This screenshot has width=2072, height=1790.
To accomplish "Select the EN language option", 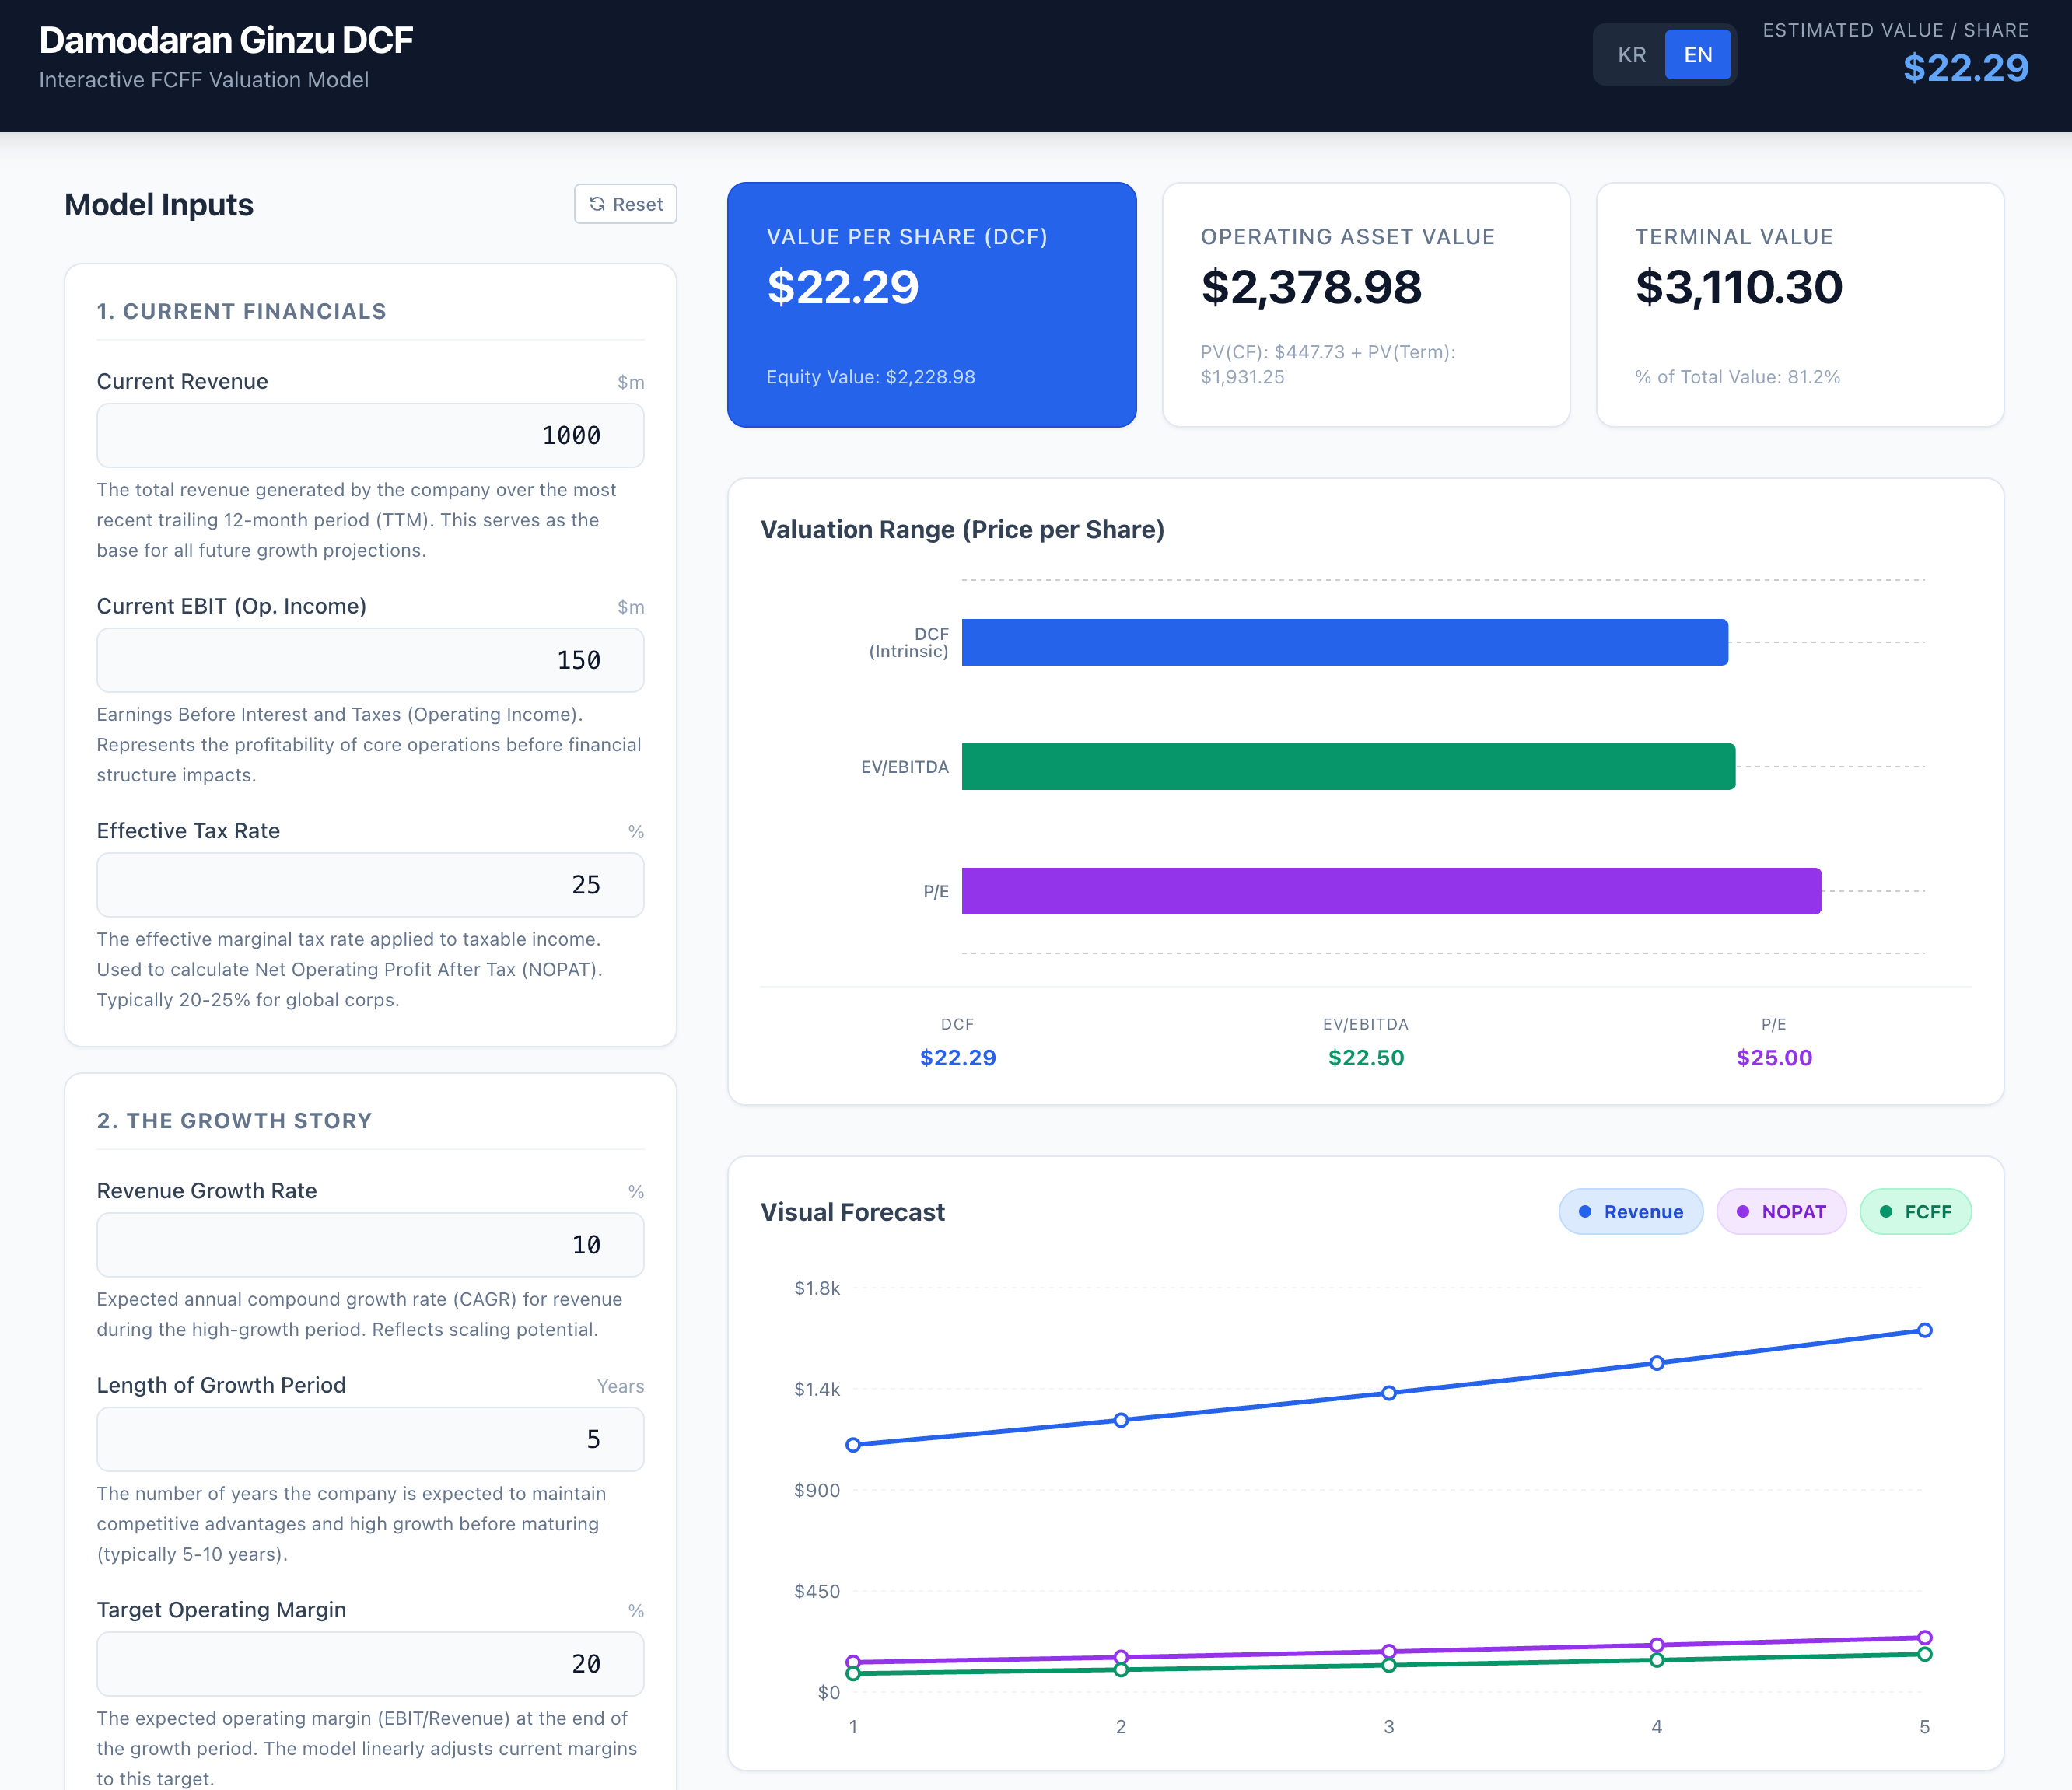I will point(1698,55).
